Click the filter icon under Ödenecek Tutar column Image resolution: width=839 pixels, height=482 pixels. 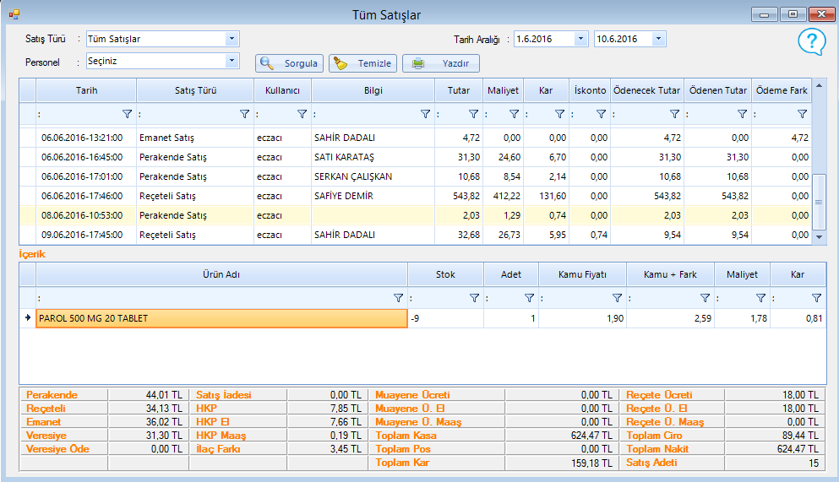pyautogui.click(x=674, y=114)
